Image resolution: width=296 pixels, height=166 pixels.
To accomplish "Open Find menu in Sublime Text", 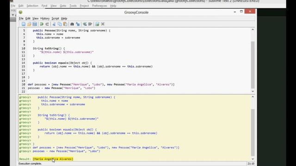I will pyautogui.click(x=44, y=6).
